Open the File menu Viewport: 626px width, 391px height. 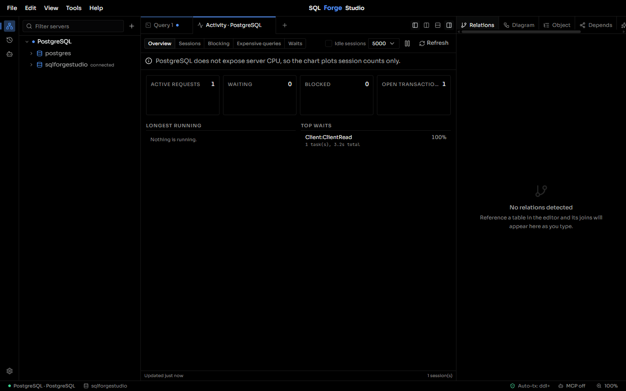pyautogui.click(x=12, y=8)
